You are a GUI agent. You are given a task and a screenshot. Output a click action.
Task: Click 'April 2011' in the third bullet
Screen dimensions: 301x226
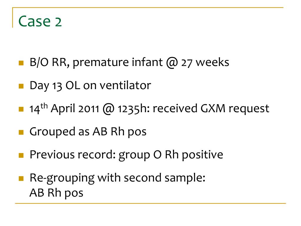pos(75,109)
